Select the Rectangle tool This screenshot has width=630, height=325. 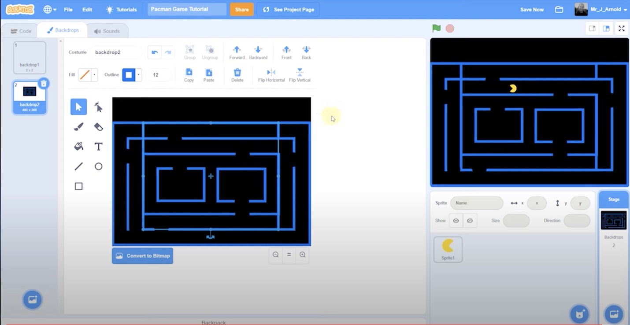pyautogui.click(x=78, y=186)
